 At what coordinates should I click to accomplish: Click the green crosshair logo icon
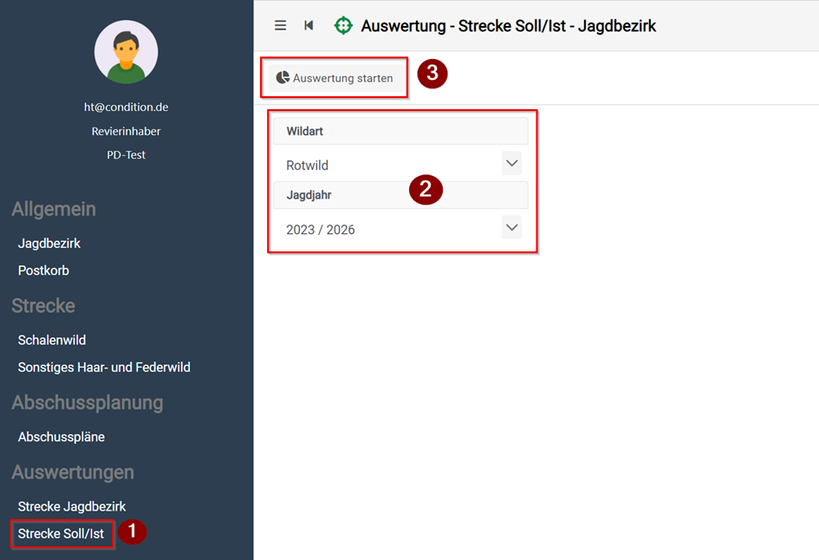point(343,26)
